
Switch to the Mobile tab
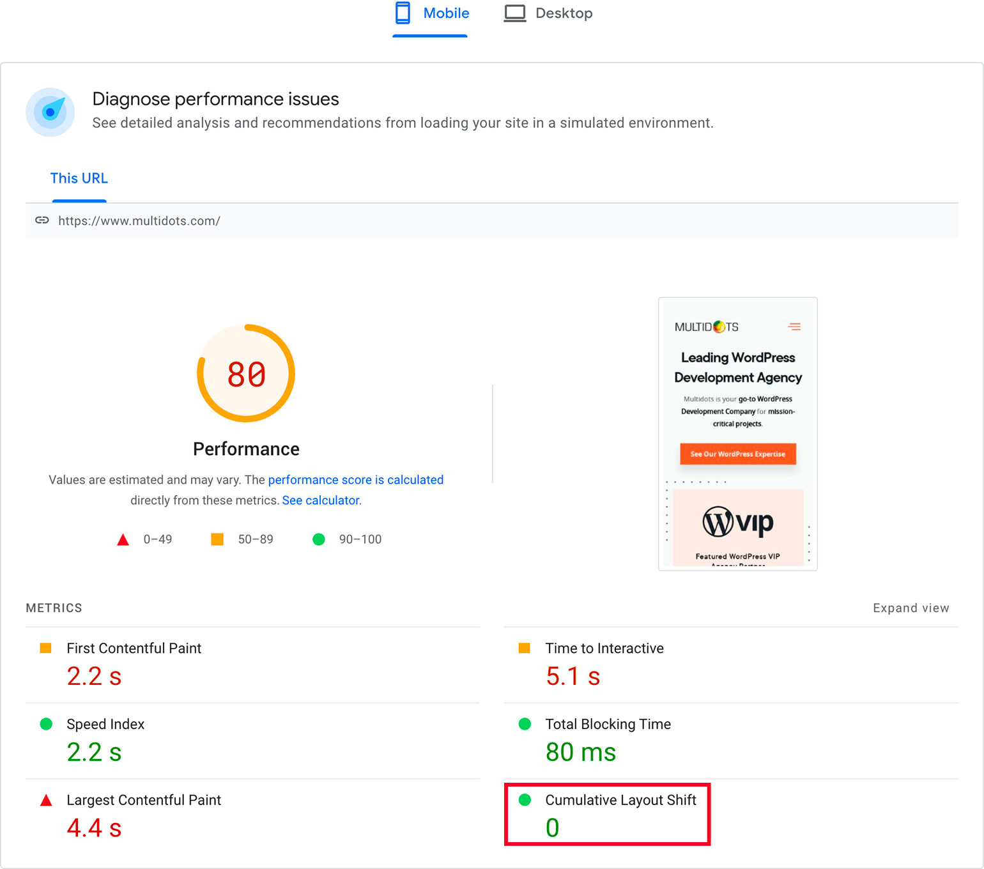tap(445, 13)
